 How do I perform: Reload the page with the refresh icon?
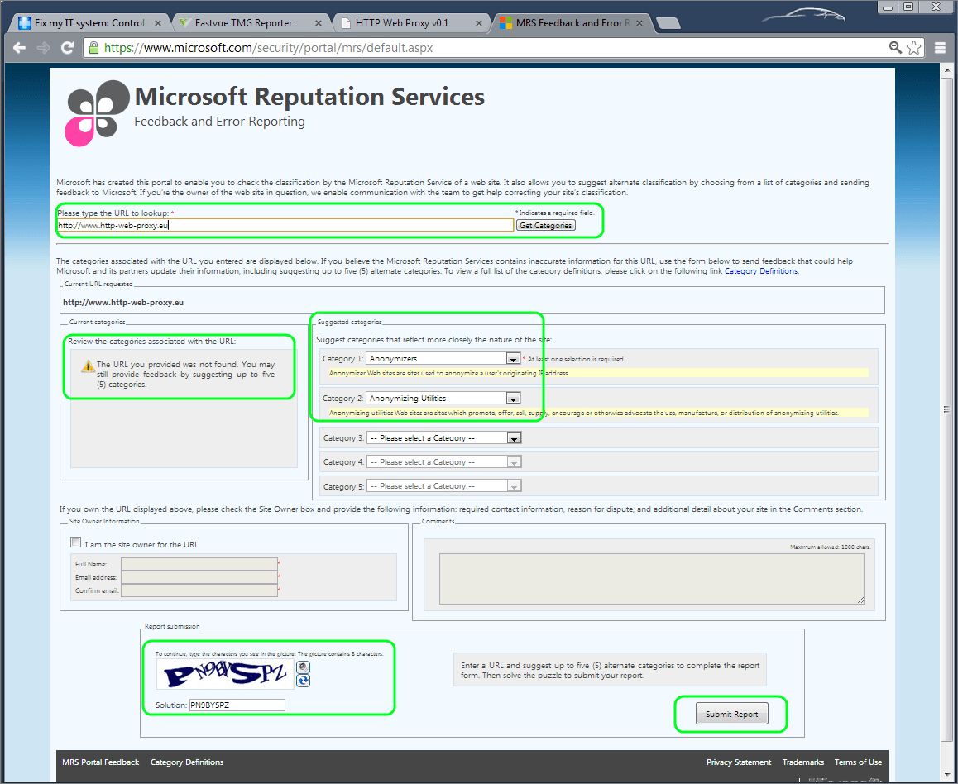pyautogui.click(x=67, y=48)
